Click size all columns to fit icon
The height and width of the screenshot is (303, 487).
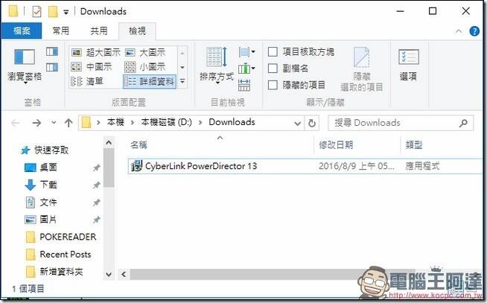tap(244, 85)
